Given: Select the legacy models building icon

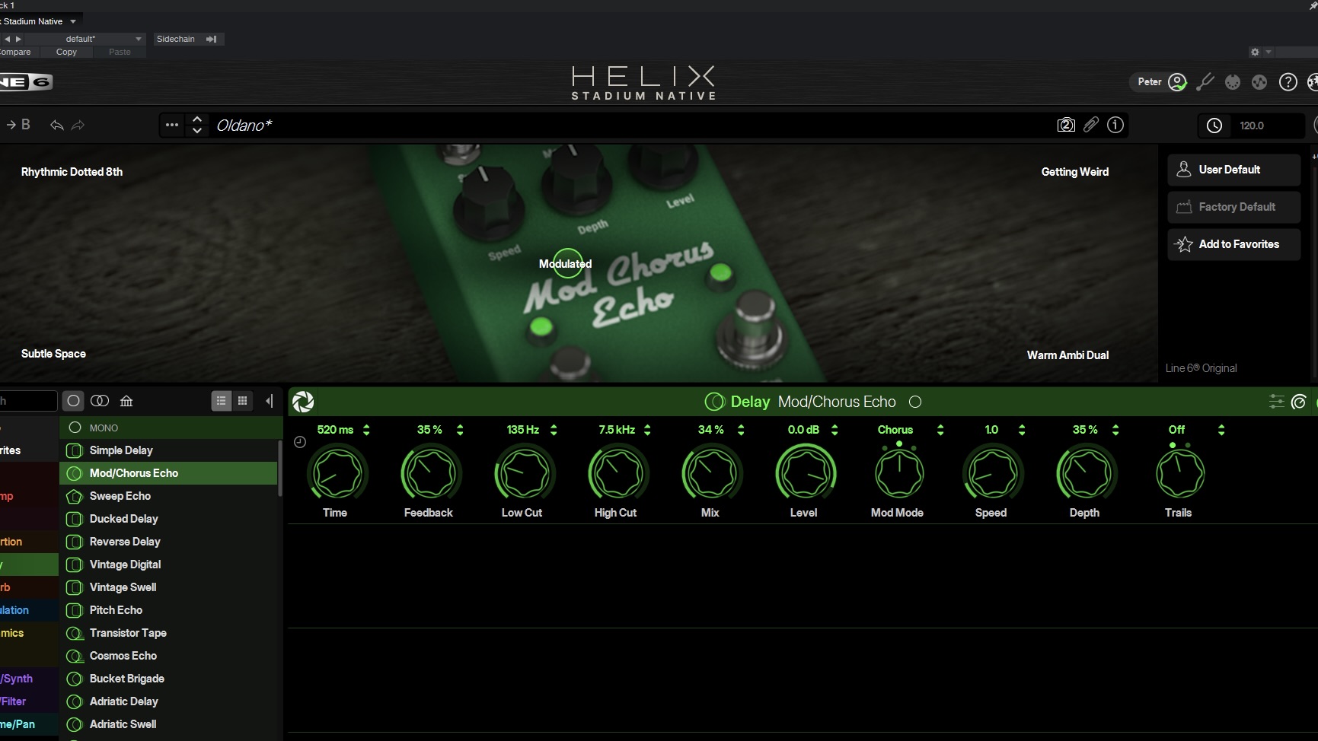Looking at the screenshot, I should [126, 401].
